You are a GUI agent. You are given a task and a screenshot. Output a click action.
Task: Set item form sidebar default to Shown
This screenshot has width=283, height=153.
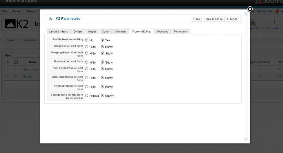pos(102,96)
